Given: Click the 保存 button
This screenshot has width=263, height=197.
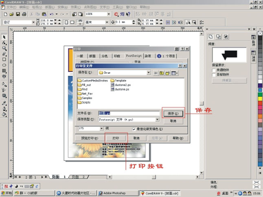Looking at the screenshot, I should click(x=173, y=113).
